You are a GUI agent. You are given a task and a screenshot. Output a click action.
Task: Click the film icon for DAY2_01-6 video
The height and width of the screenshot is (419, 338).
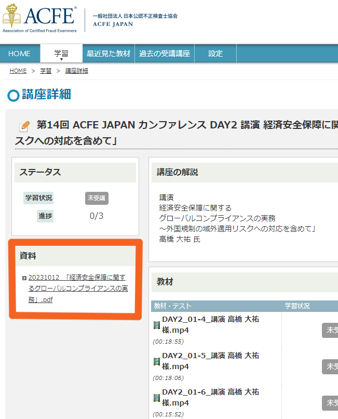[x=157, y=398]
